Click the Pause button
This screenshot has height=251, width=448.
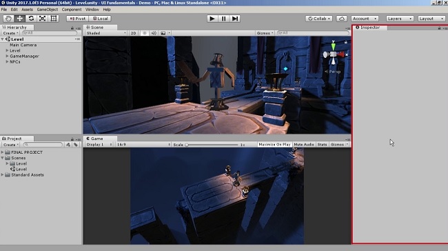pos(223,19)
